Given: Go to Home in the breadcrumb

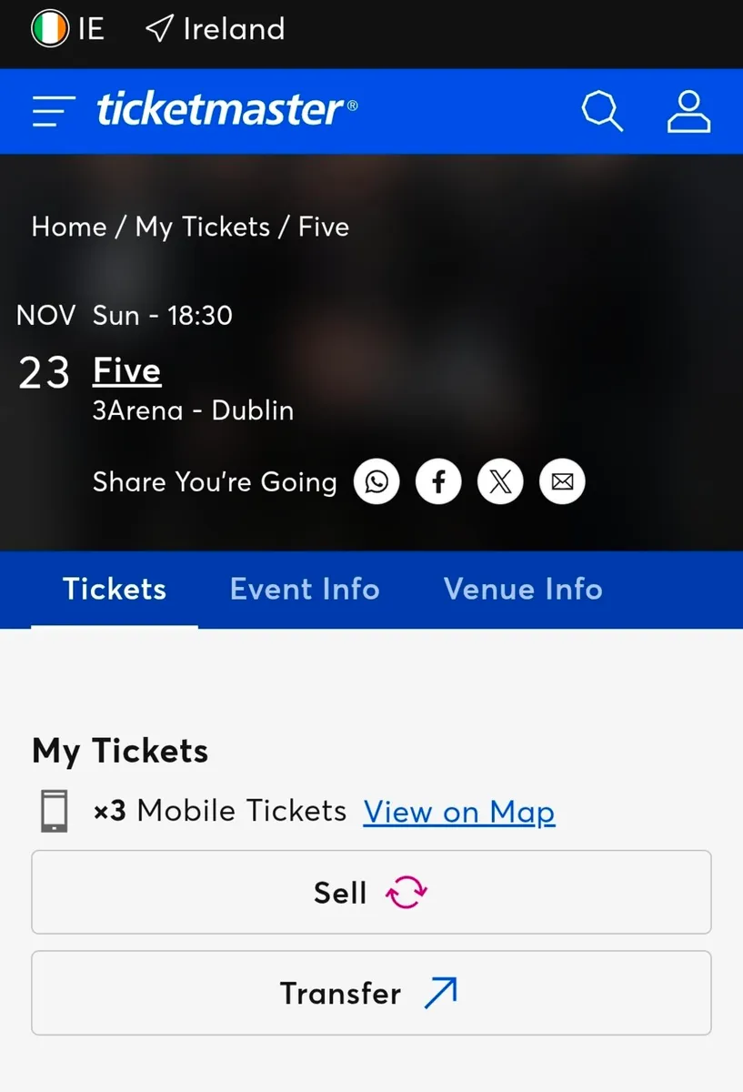Looking at the screenshot, I should pyautogui.click(x=69, y=227).
